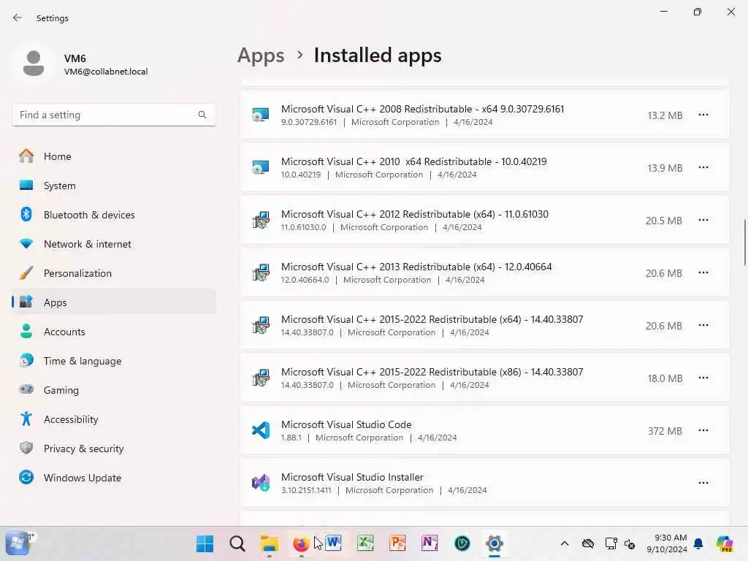The image size is (748, 561).
Task: Click the Visual C++ 2012 Redistributable icon
Action: click(x=261, y=220)
